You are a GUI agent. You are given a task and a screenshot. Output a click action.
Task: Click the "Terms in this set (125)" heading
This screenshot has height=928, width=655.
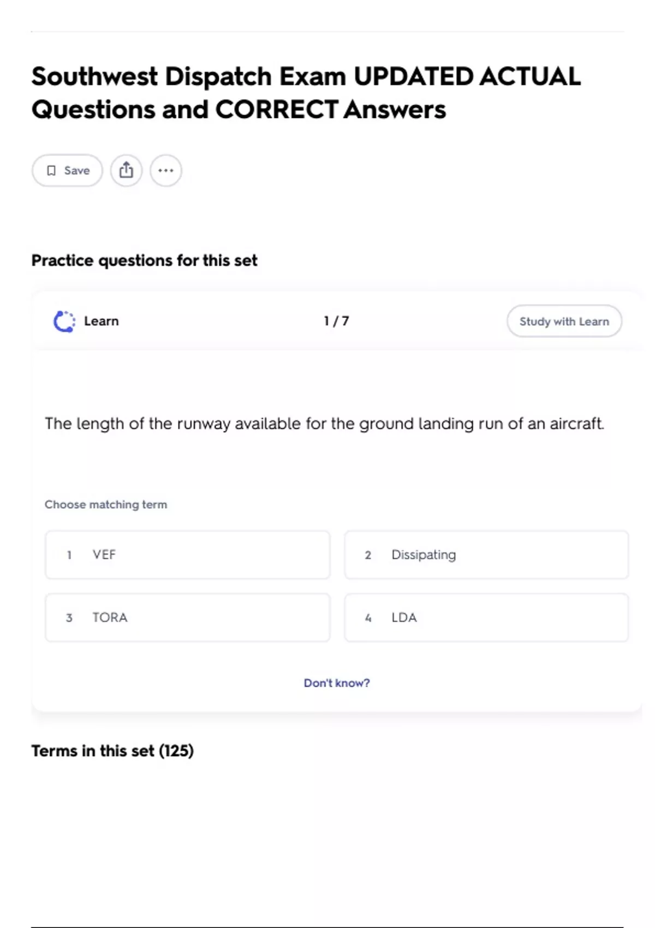tap(112, 751)
